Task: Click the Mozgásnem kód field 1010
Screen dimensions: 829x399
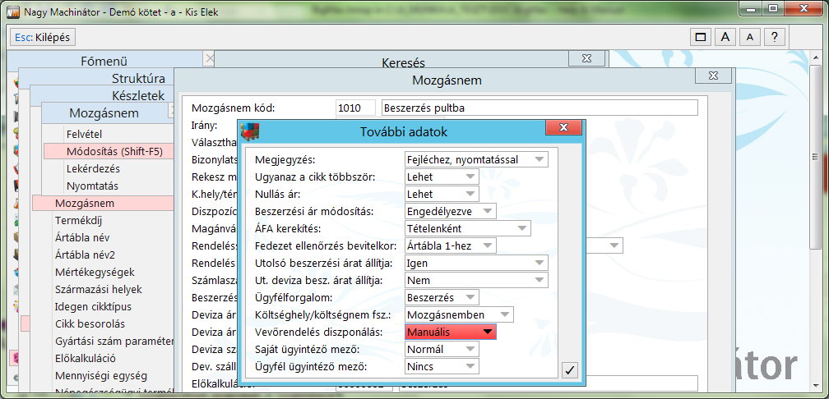Action: click(355, 108)
